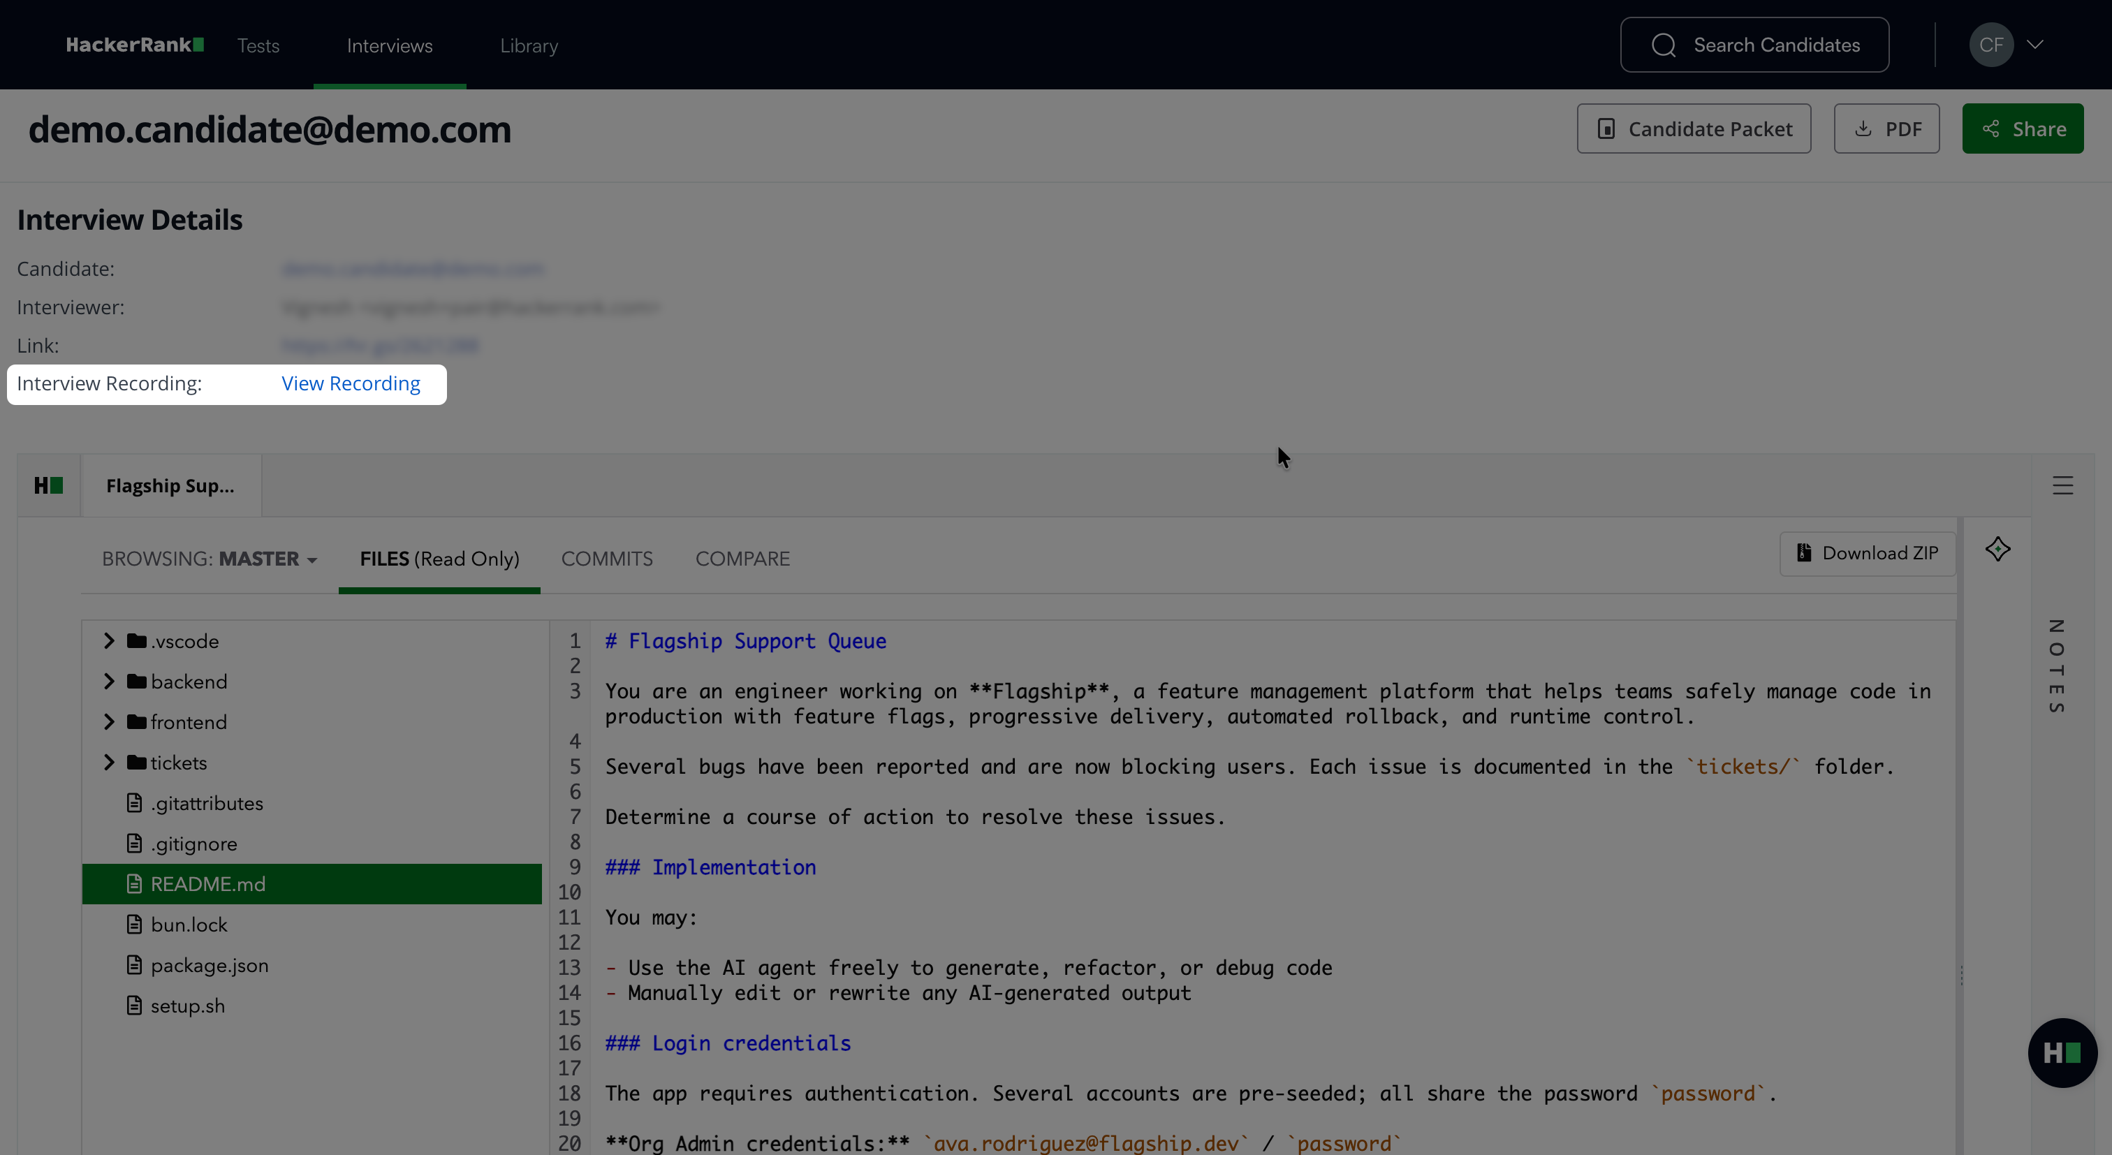This screenshot has height=1155, width=2112.
Task: Go to the Interviews tab
Action: click(x=390, y=46)
